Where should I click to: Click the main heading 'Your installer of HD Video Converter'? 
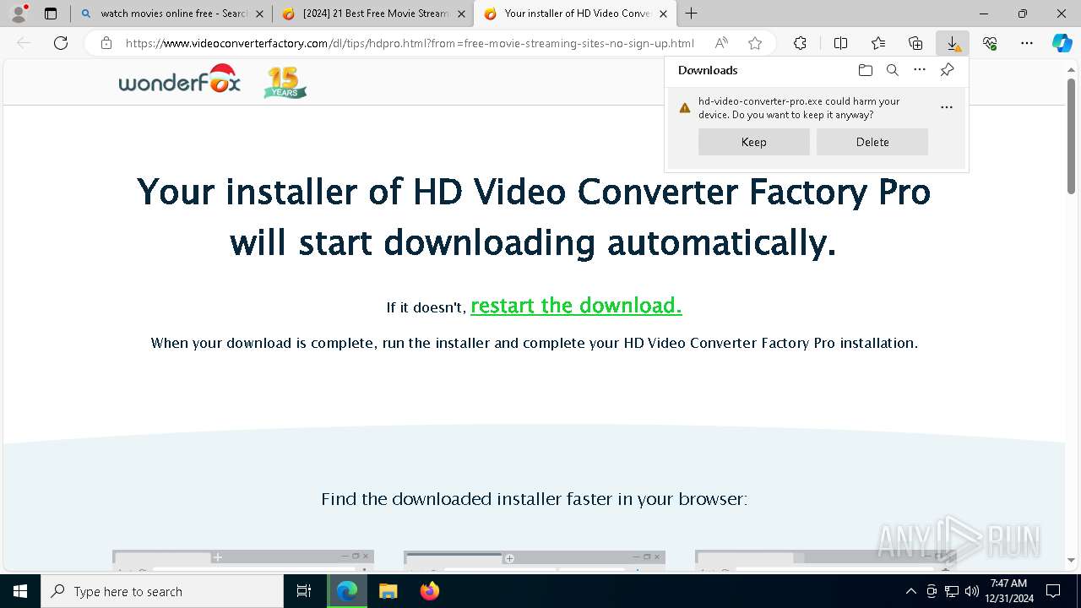534,217
